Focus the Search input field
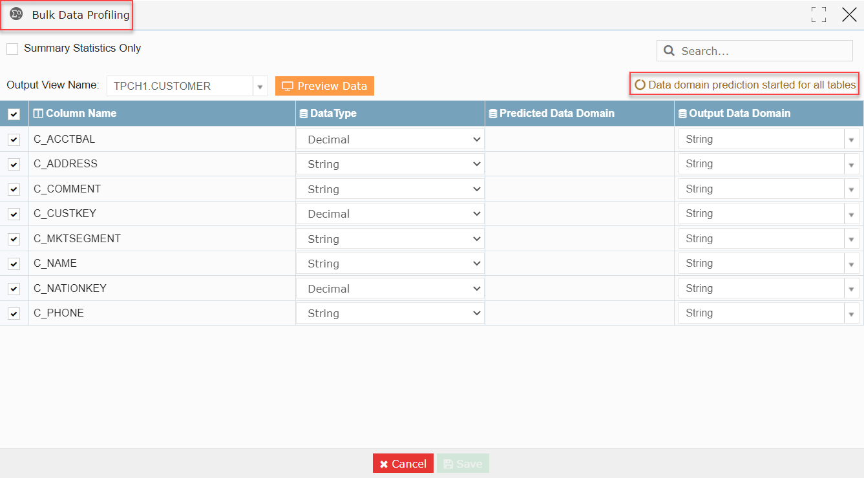The image size is (864, 478). (x=755, y=51)
